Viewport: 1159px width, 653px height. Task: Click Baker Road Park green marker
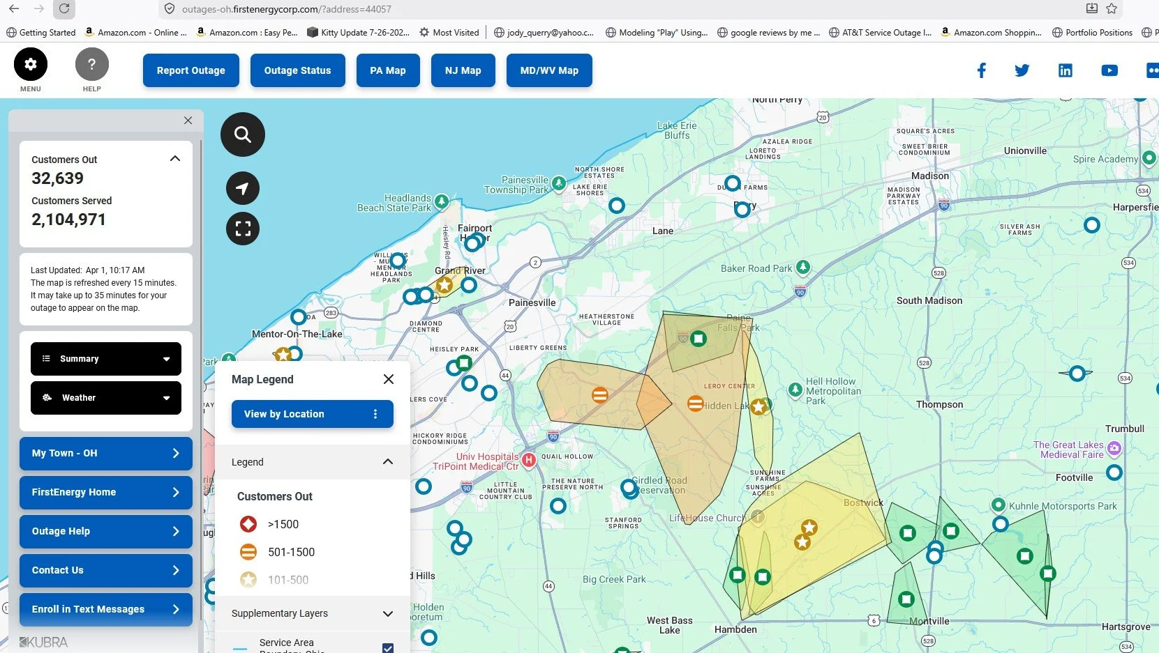[803, 268]
